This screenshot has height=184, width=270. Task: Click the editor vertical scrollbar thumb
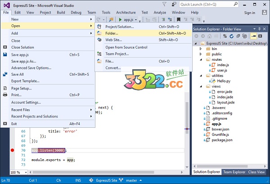pos(187,117)
